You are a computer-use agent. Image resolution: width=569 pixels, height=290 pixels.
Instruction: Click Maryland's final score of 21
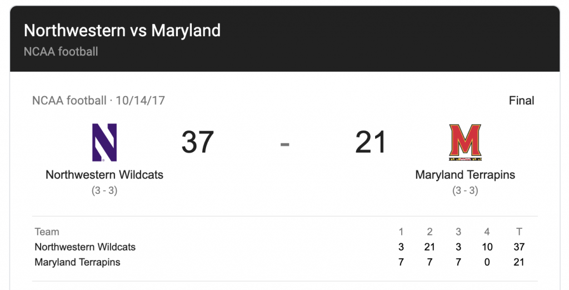click(370, 142)
